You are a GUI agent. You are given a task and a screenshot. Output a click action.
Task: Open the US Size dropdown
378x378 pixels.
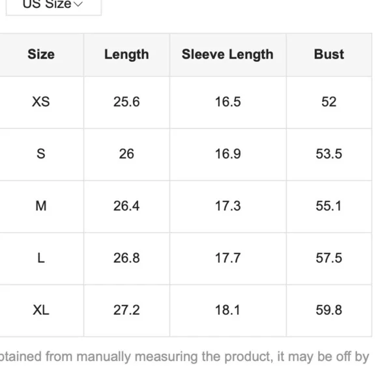(x=53, y=6)
